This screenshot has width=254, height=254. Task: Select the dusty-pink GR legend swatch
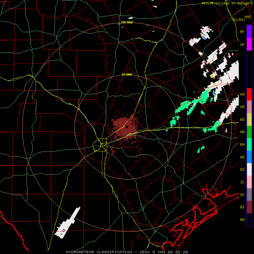coord(249,107)
